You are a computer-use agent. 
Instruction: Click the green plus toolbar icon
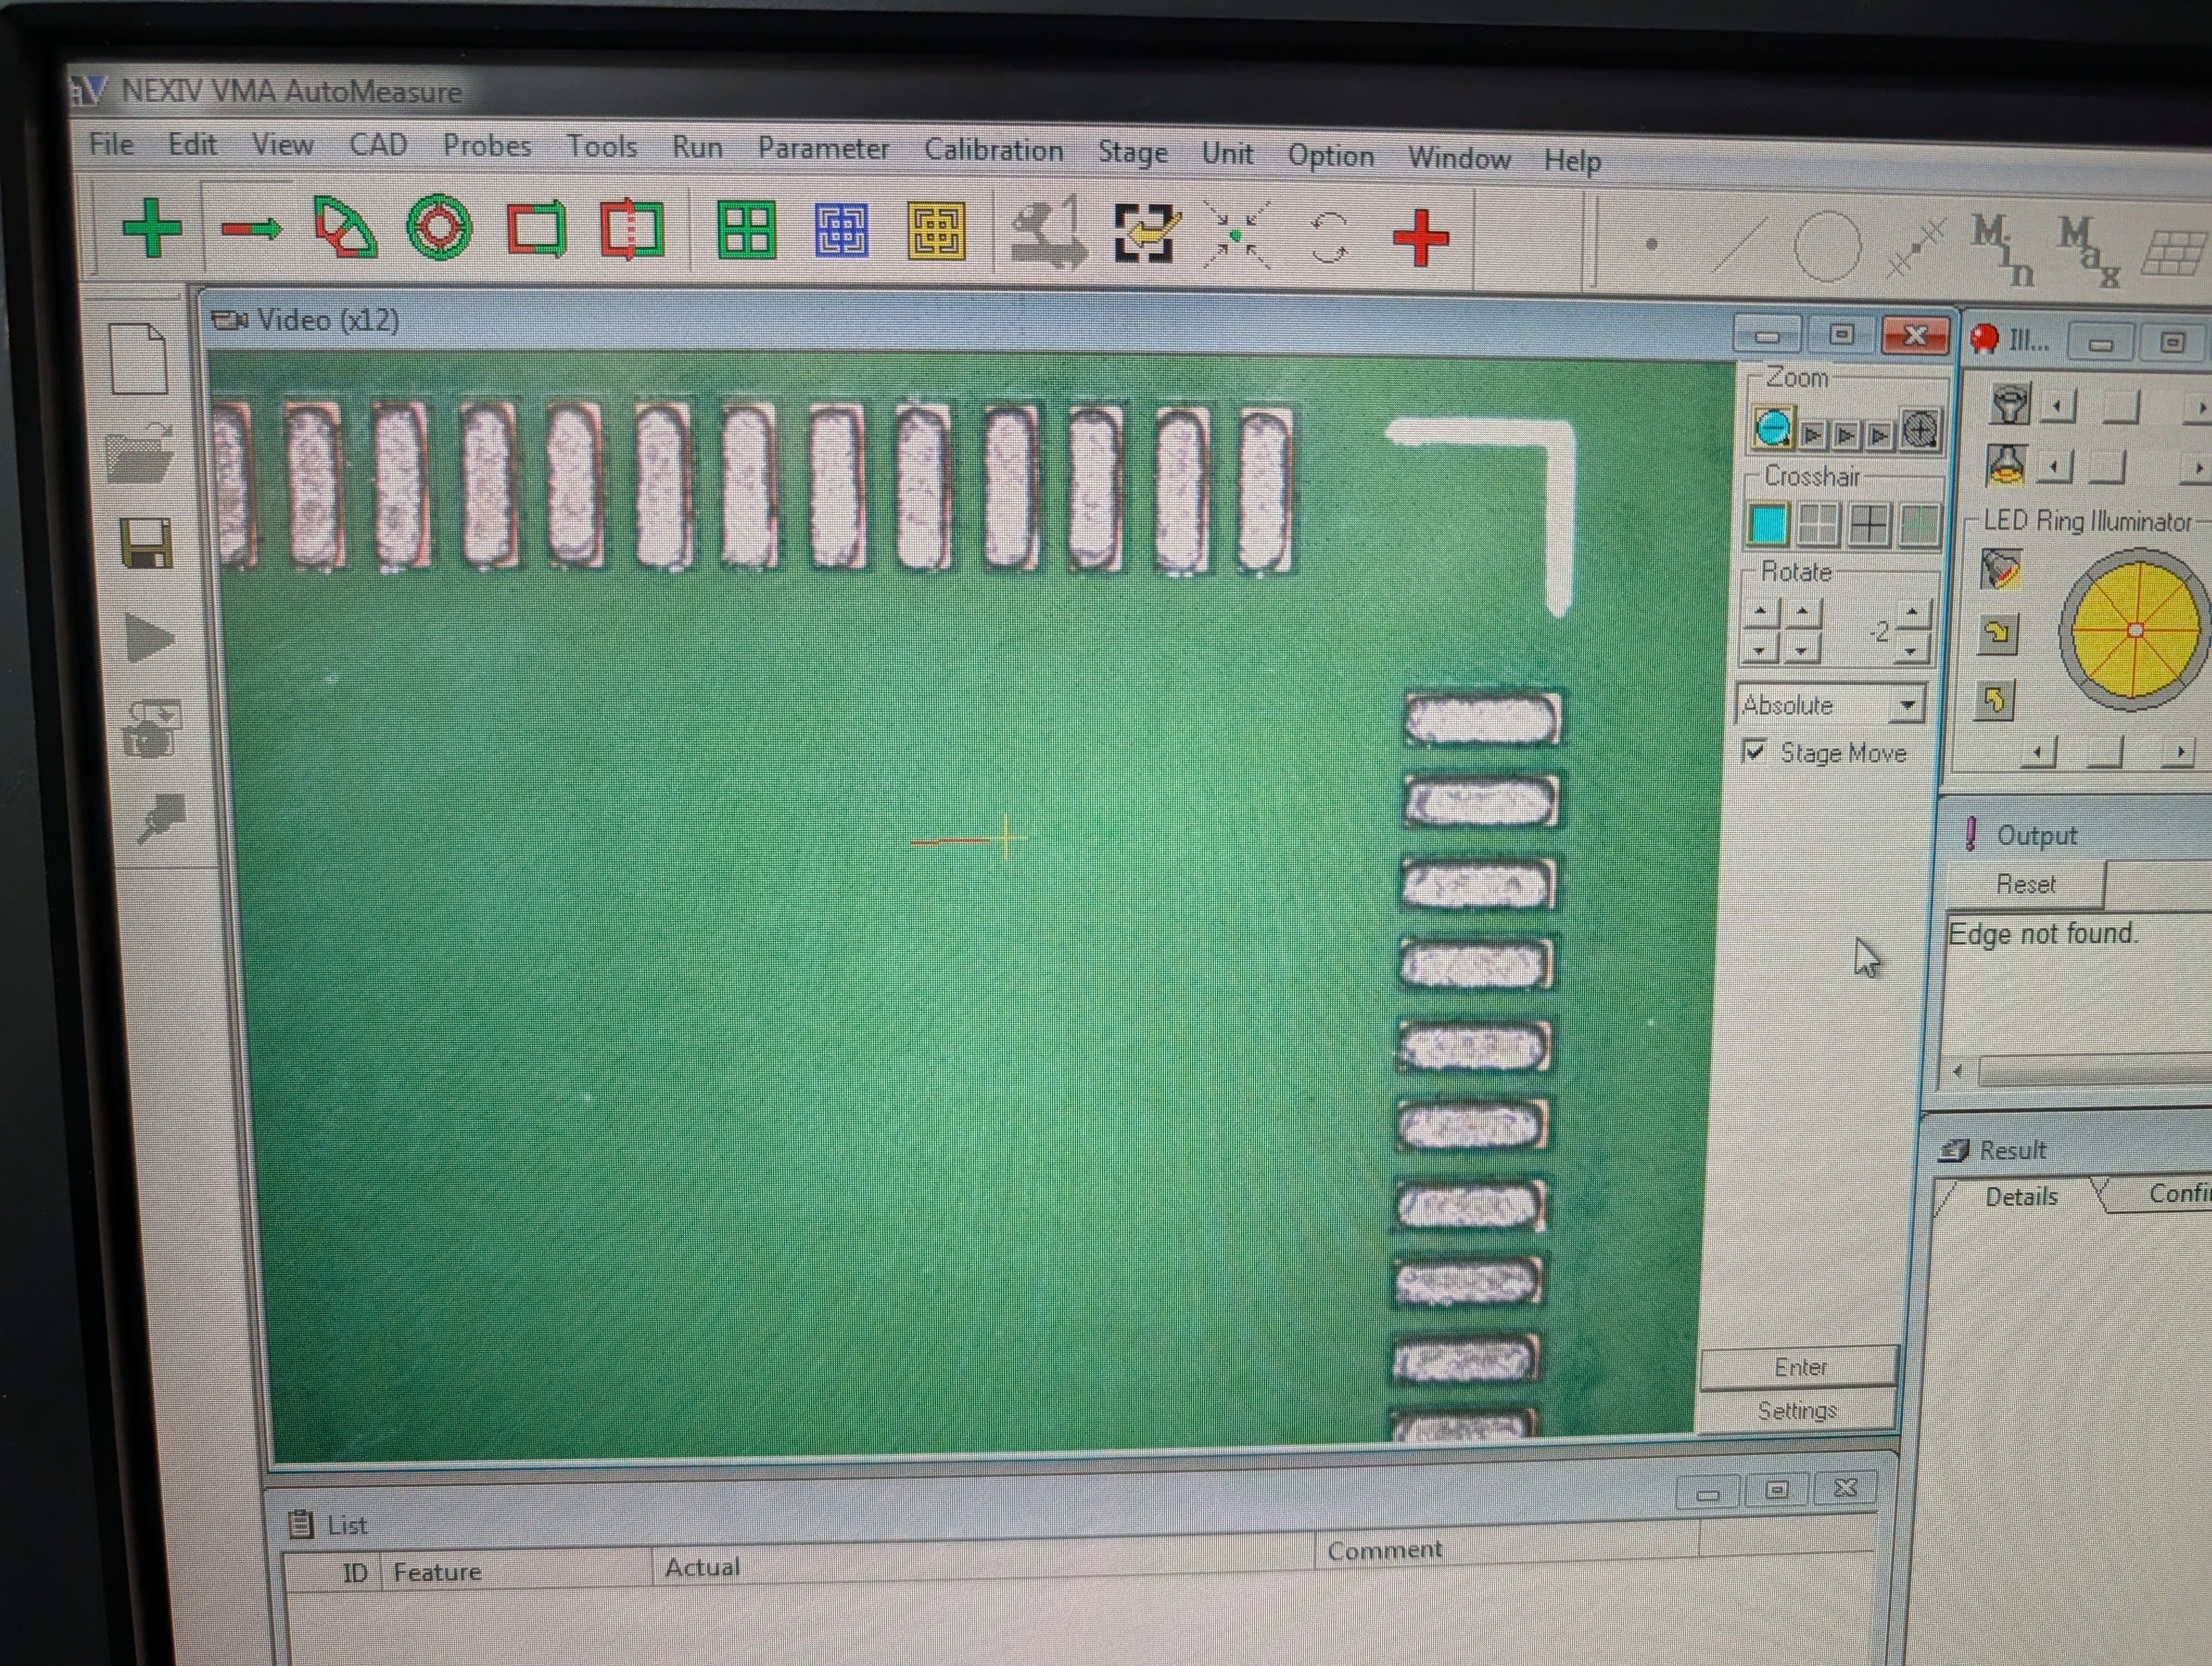pyautogui.click(x=151, y=228)
